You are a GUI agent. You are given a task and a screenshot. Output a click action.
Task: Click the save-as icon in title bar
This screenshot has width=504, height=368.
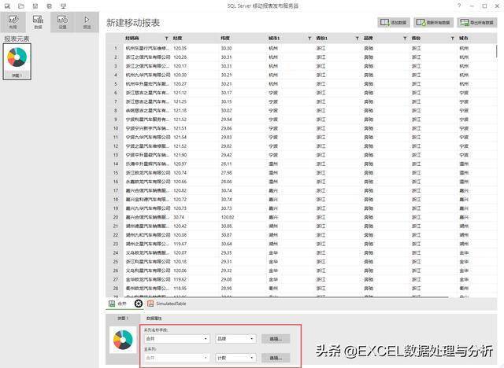point(49,6)
